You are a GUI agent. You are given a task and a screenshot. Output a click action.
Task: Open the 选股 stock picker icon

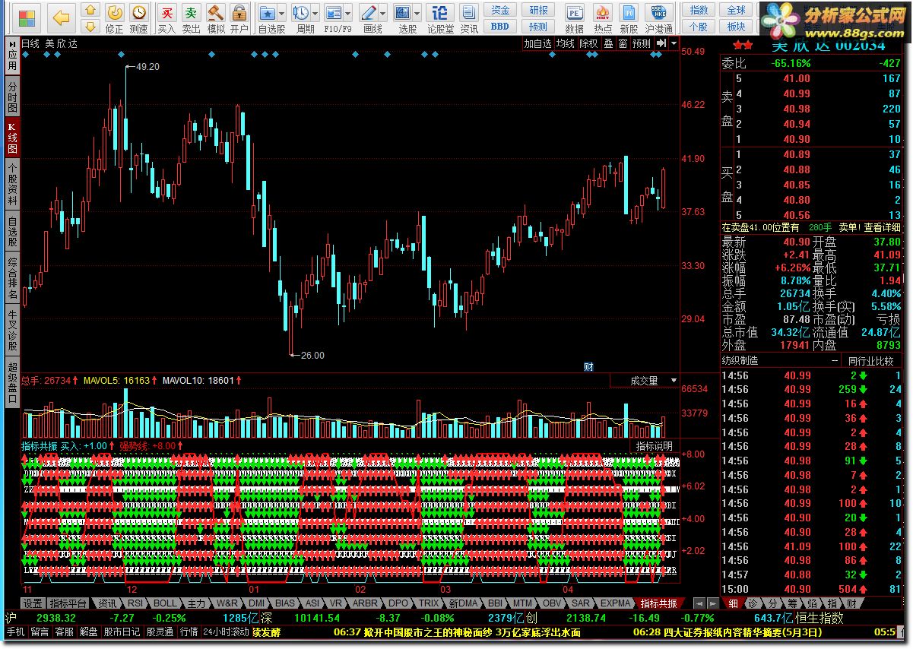pos(403,14)
